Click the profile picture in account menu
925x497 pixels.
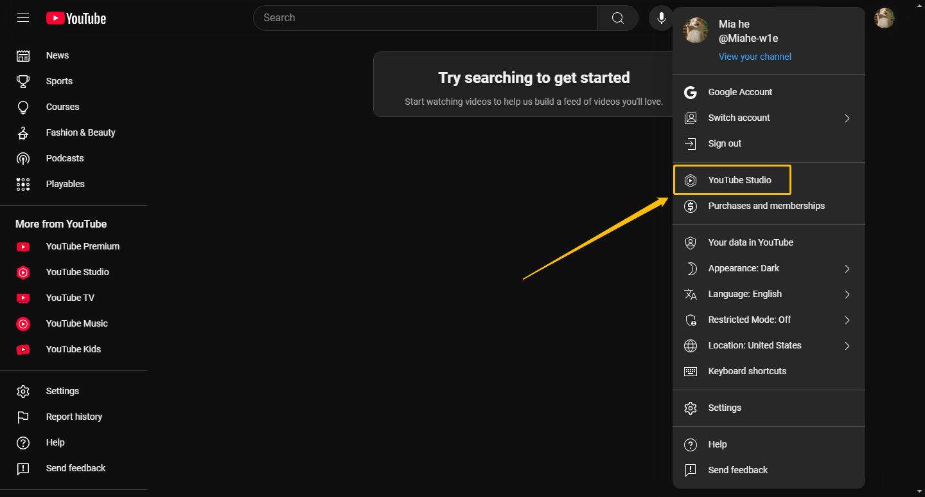point(696,30)
